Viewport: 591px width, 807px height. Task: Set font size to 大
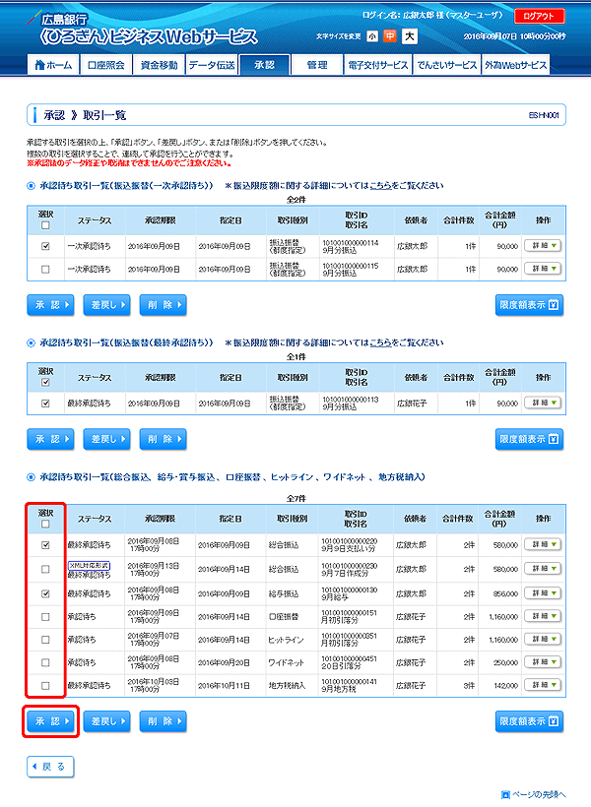pos(409,36)
